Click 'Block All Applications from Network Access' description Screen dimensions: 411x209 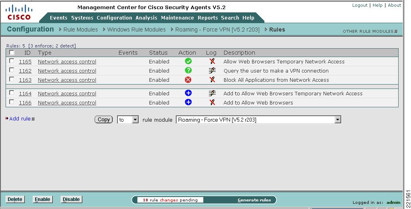pos(276,80)
